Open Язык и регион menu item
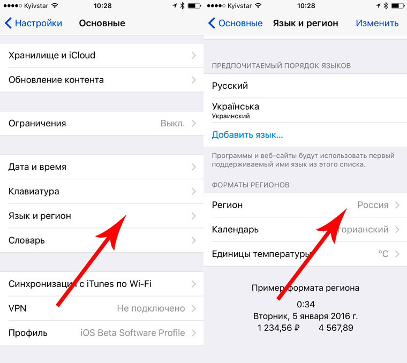Viewport: 407px width, 363px height. (102, 216)
